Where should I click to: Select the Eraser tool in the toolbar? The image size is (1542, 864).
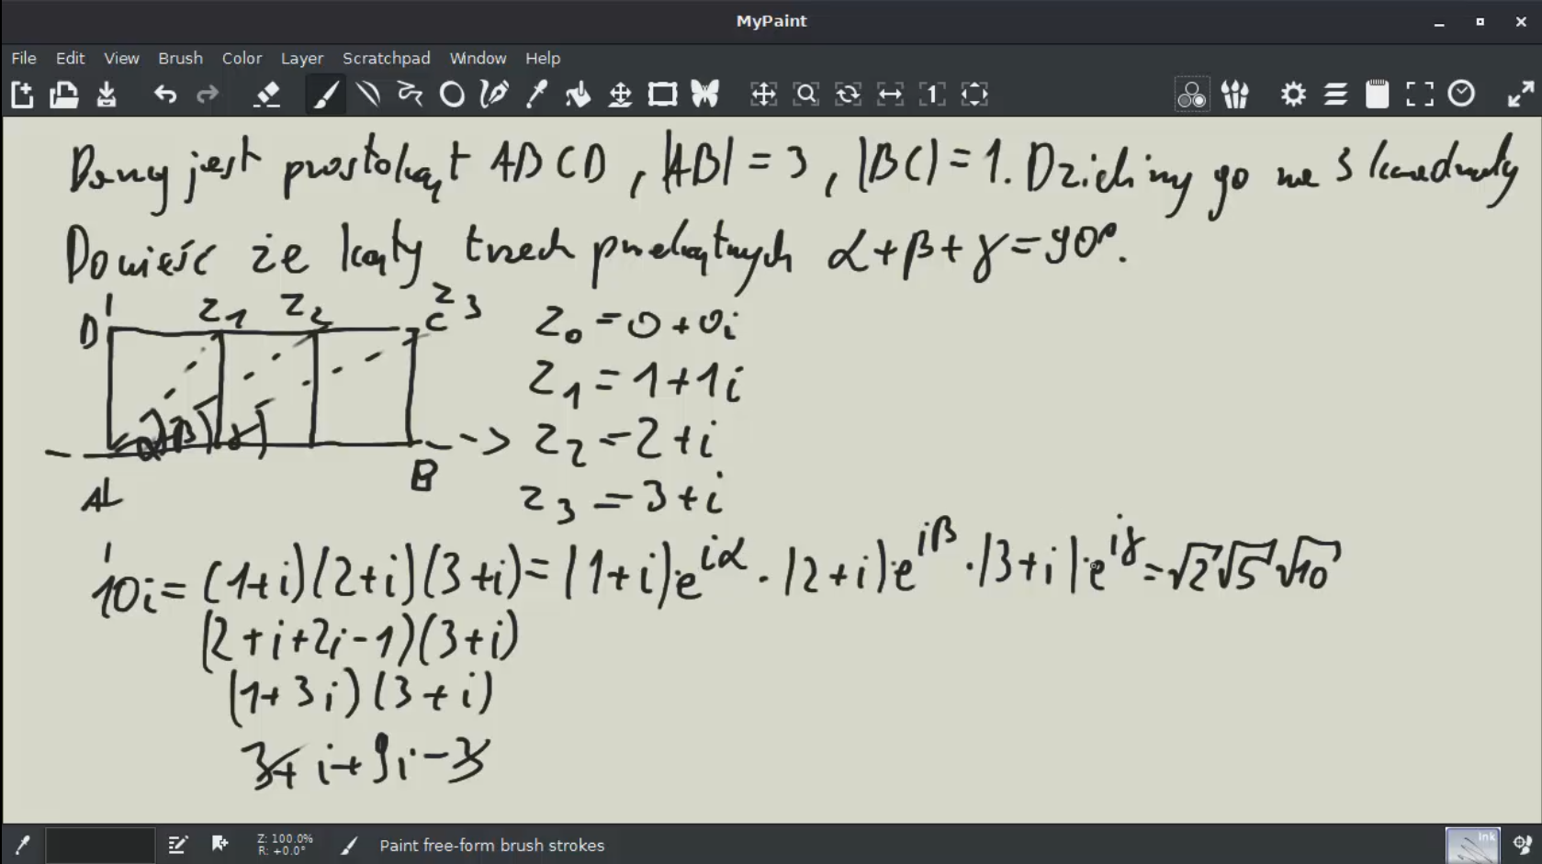tap(266, 95)
